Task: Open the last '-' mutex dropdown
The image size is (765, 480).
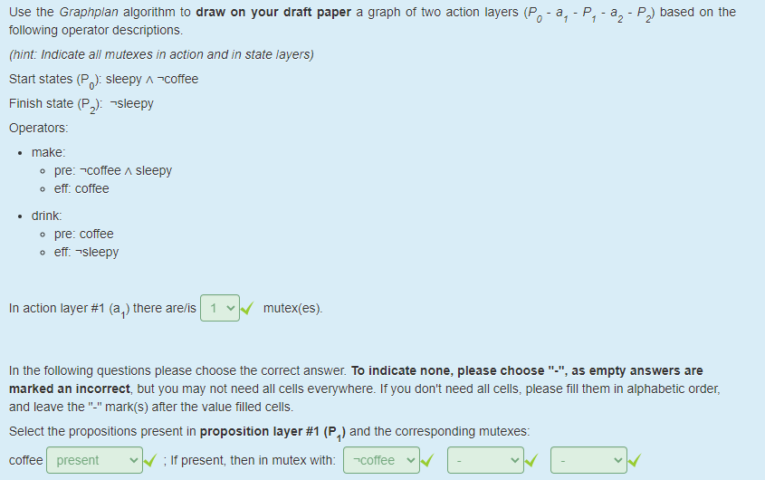Action: tap(588, 460)
